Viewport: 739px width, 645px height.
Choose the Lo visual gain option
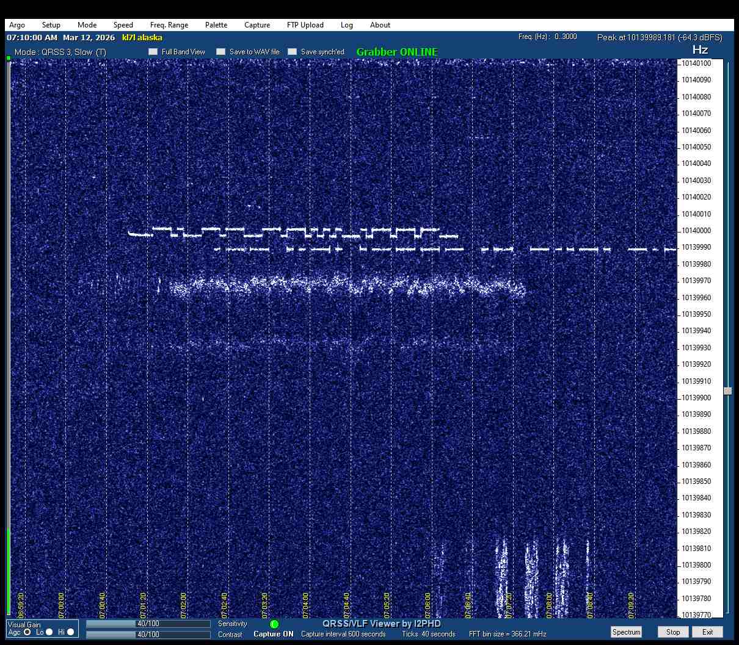point(49,632)
